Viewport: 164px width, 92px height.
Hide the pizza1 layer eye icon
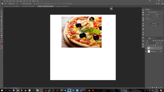[146, 48]
